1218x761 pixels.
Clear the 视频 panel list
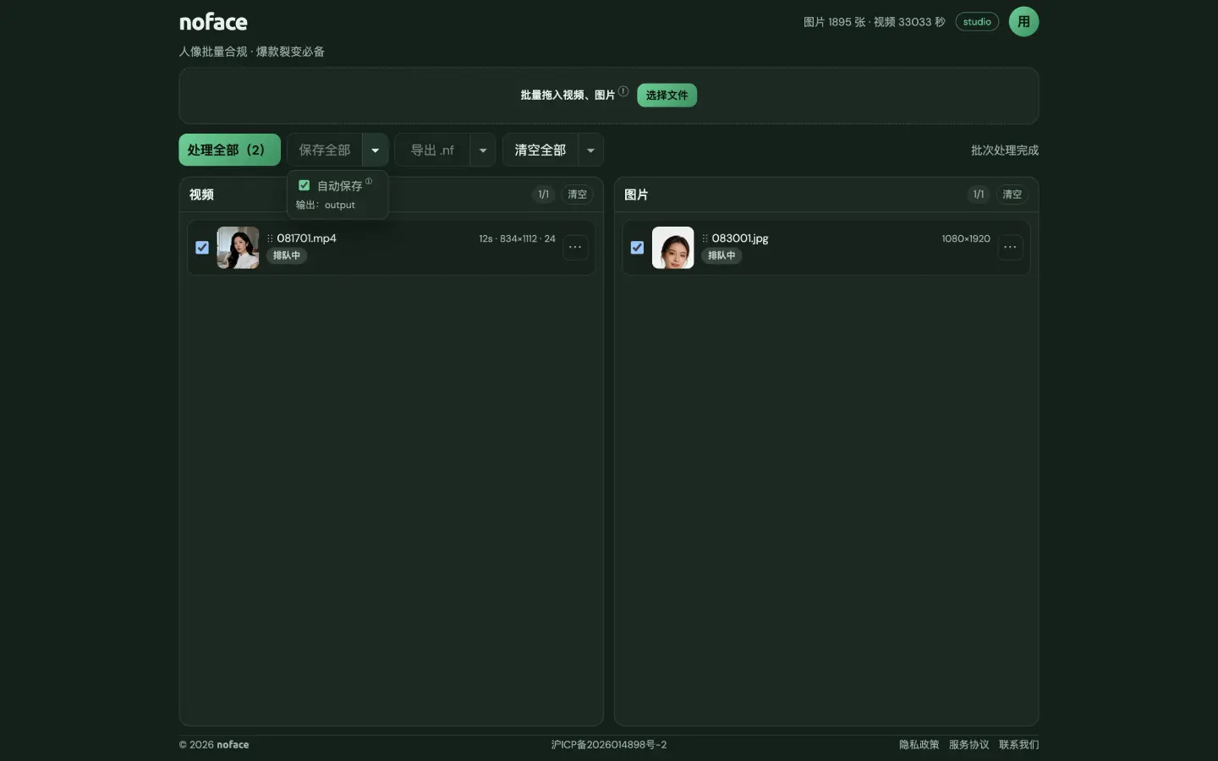[x=578, y=194]
